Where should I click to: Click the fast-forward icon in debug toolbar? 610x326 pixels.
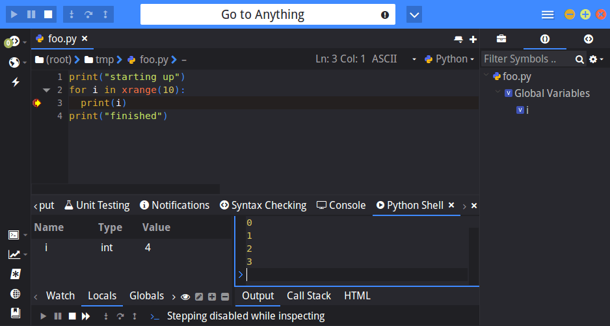pos(86,316)
